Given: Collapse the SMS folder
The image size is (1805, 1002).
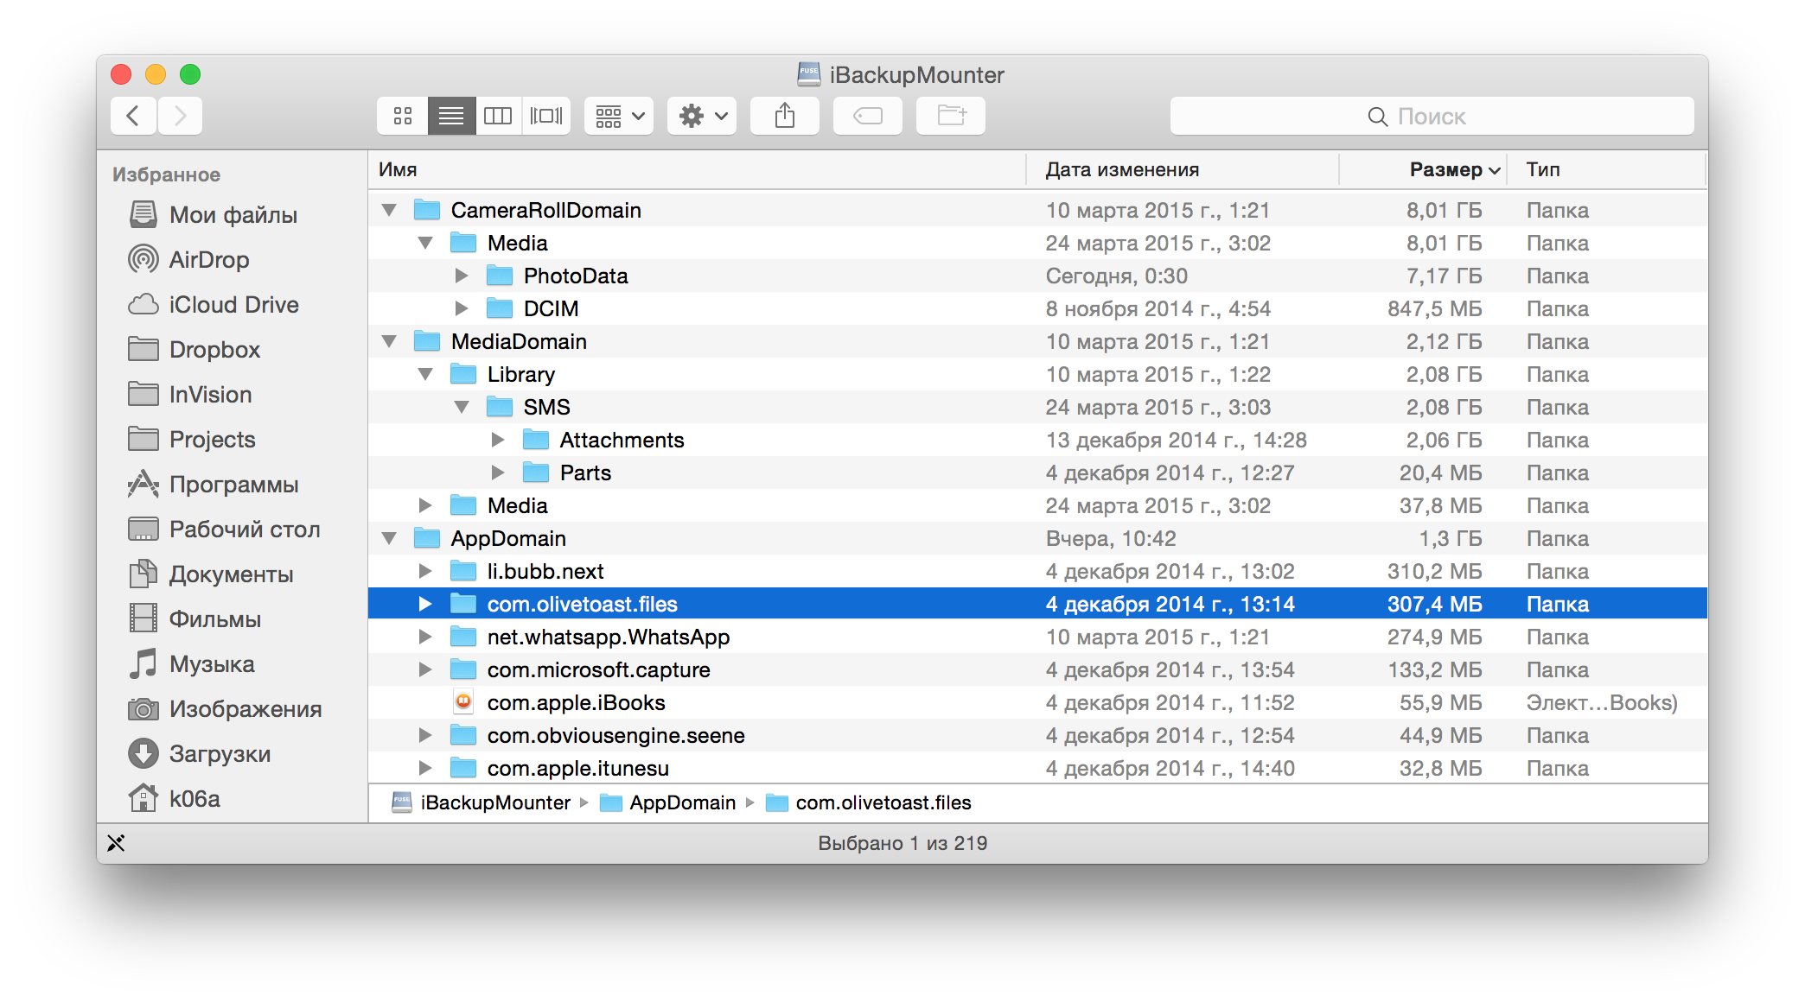Looking at the screenshot, I should pos(462,407).
